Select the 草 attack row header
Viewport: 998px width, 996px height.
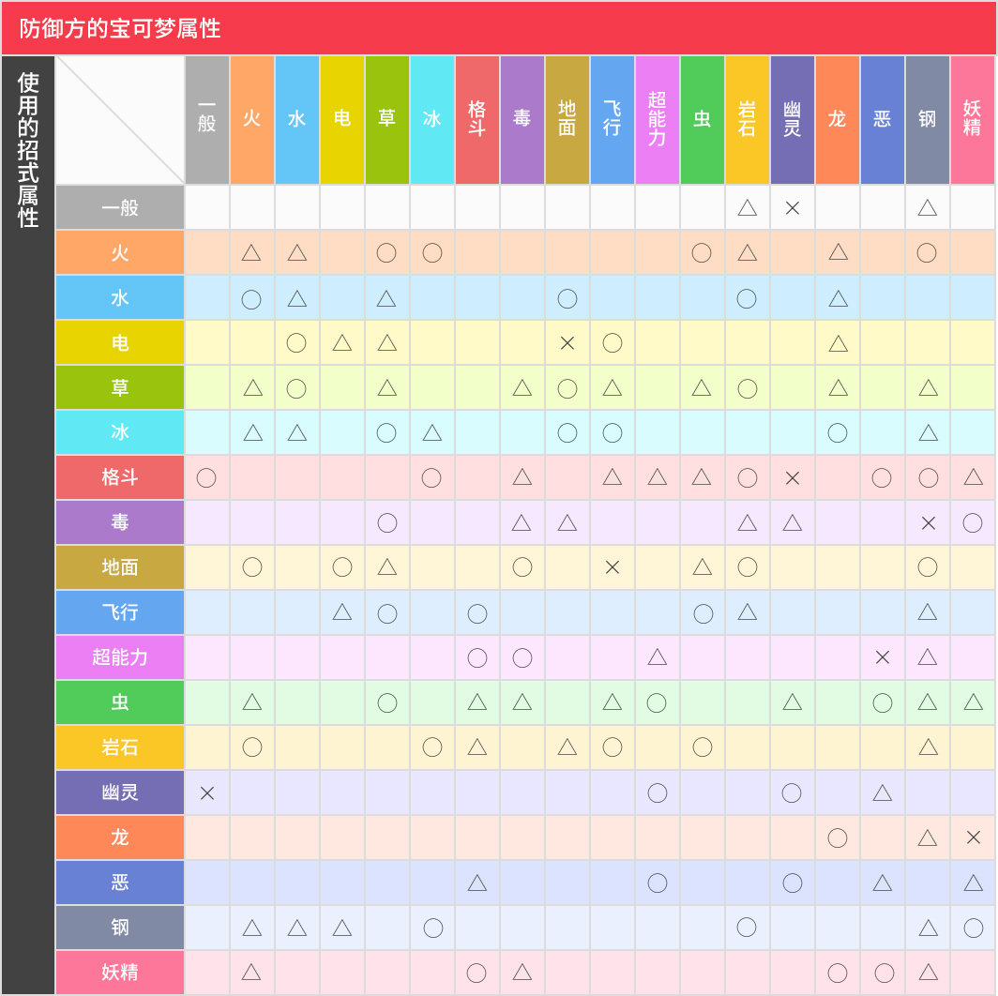pyautogui.click(x=120, y=387)
